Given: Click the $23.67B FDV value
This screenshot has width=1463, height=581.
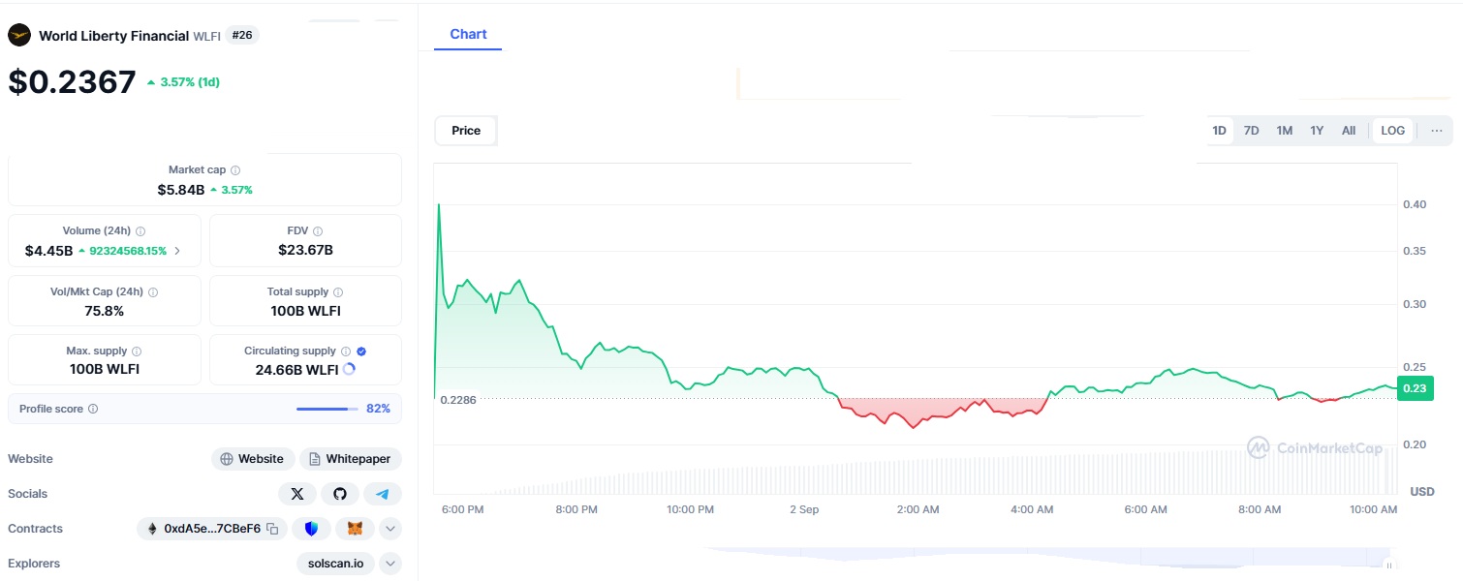Looking at the screenshot, I should click(x=305, y=250).
